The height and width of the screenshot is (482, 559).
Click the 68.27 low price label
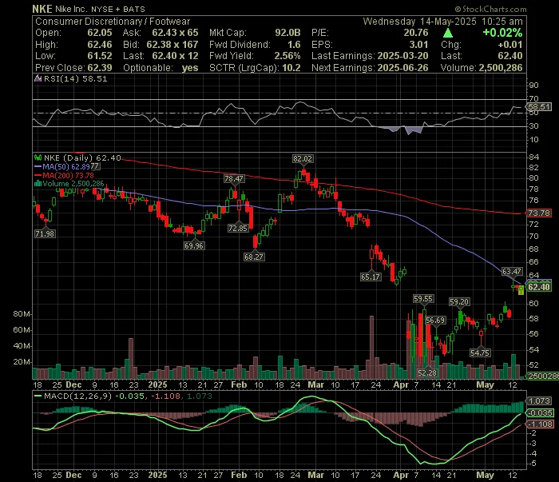pyautogui.click(x=254, y=257)
